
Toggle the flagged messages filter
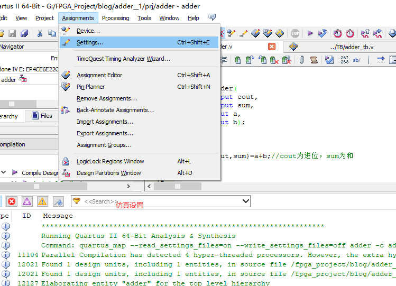pos(58,201)
